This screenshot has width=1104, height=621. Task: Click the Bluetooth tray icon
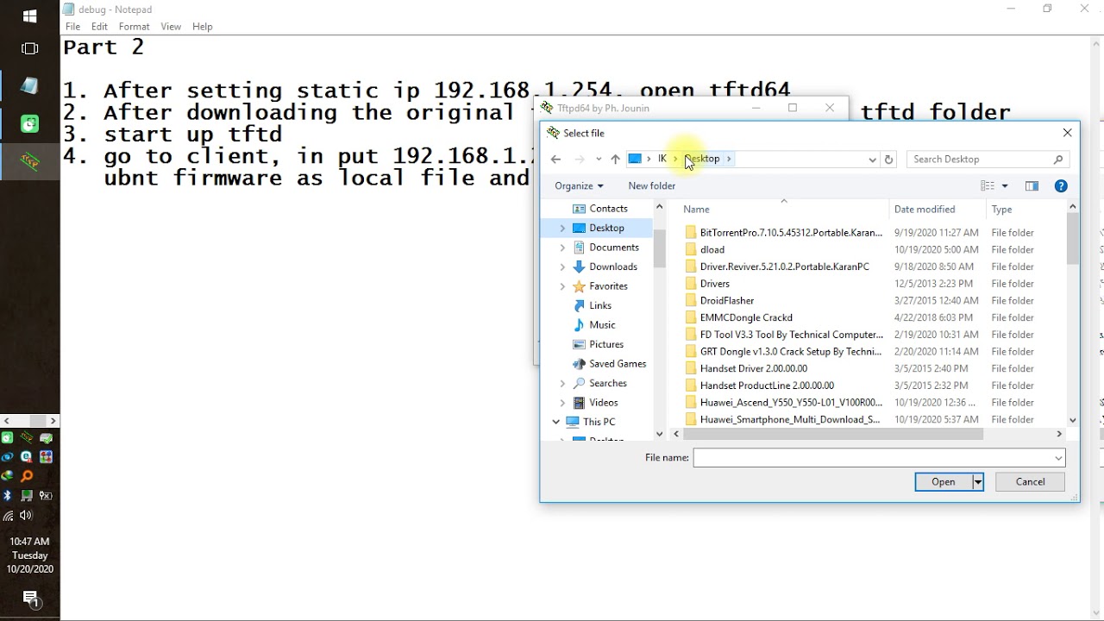(8, 496)
